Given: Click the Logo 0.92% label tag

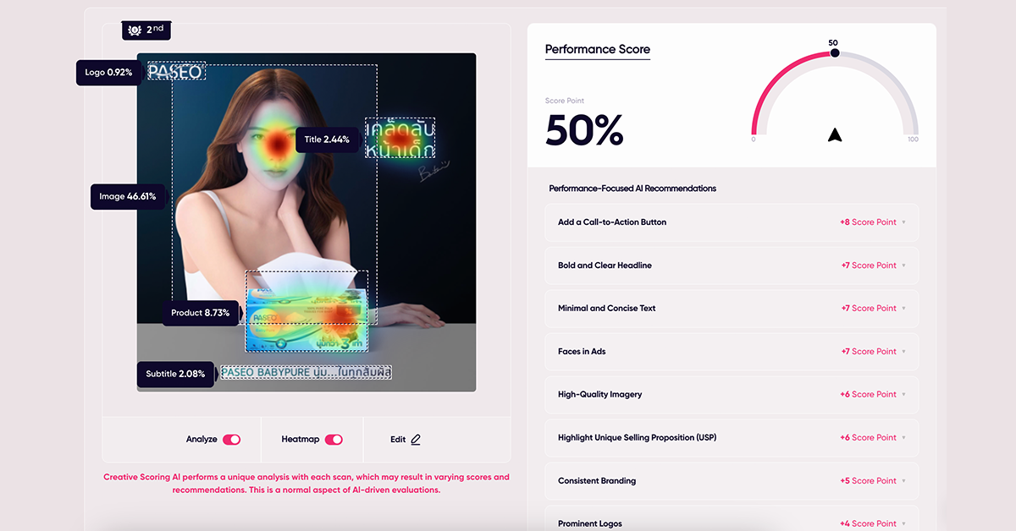Looking at the screenshot, I should (x=108, y=73).
